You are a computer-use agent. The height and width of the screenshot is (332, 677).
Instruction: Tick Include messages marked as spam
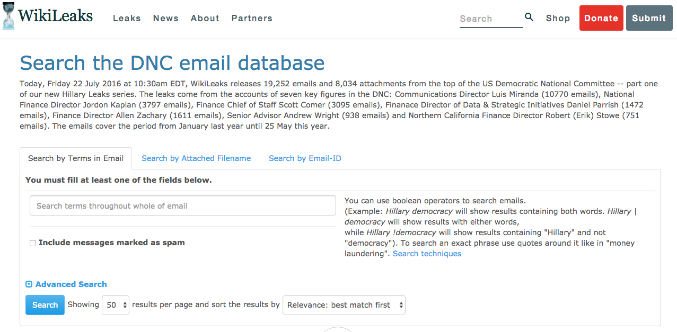(x=33, y=243)
